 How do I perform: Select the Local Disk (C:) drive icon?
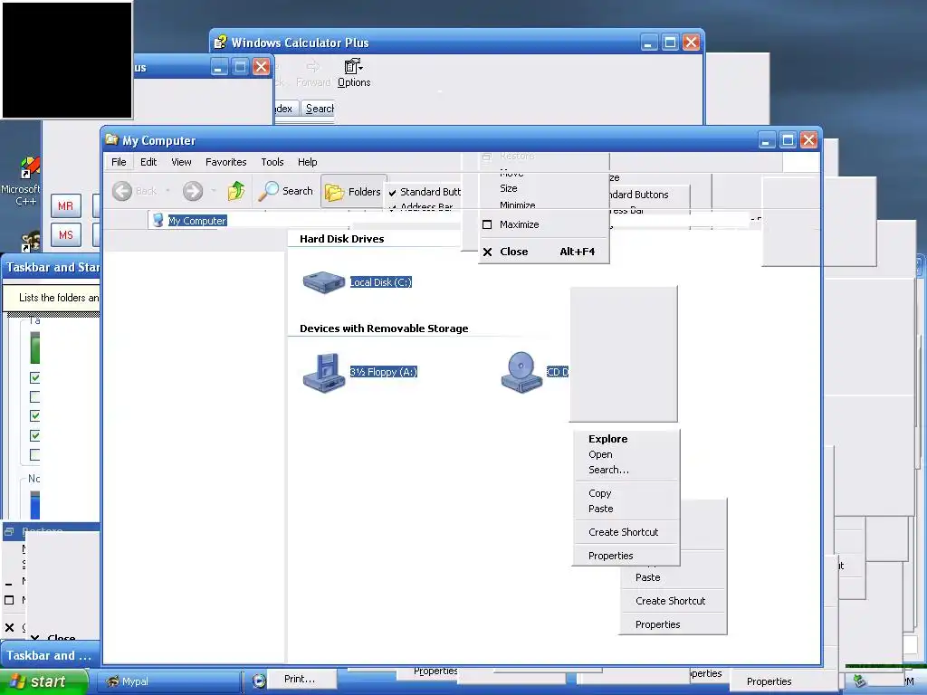click(323, 282)
